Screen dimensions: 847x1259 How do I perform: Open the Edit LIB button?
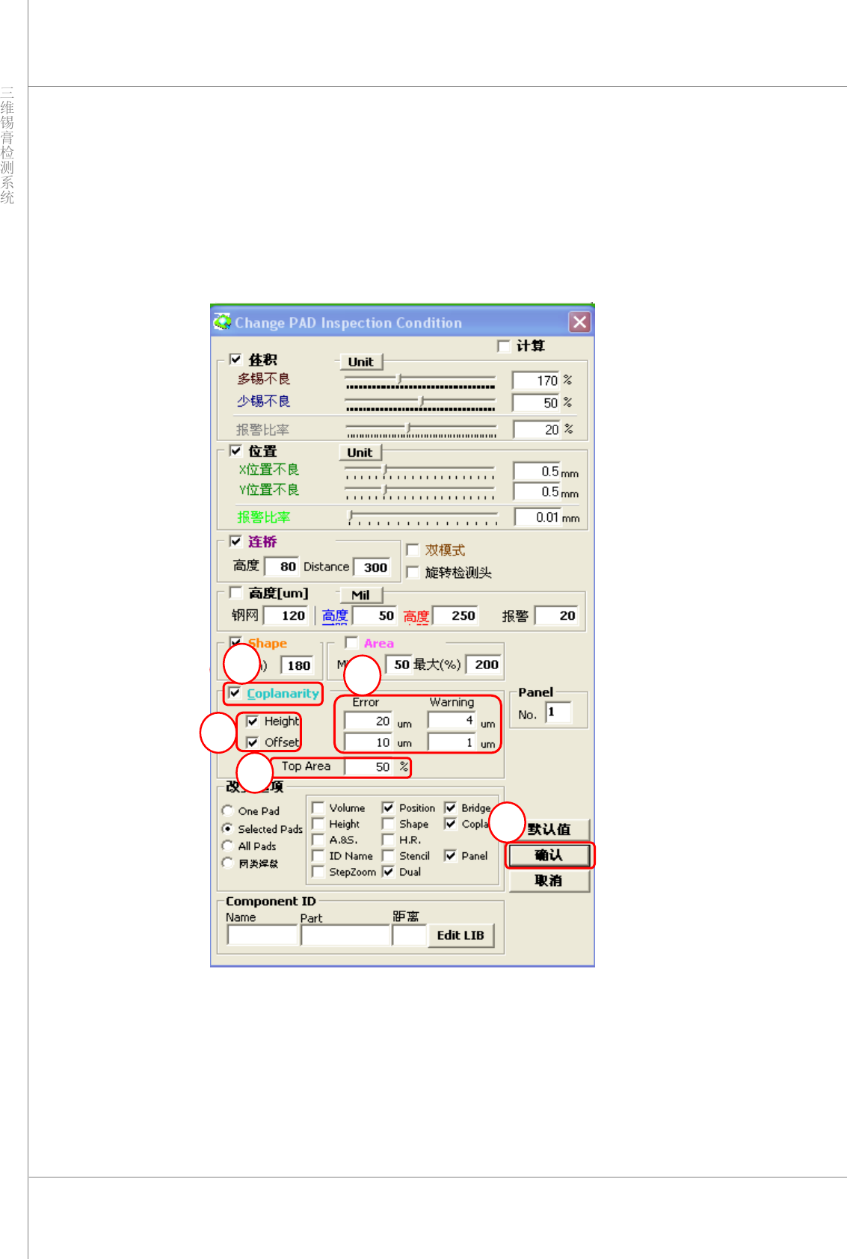[x=461, y=935]
